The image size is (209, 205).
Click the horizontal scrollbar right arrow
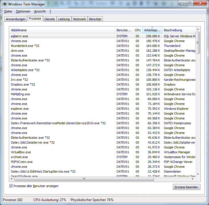[193, 179]
